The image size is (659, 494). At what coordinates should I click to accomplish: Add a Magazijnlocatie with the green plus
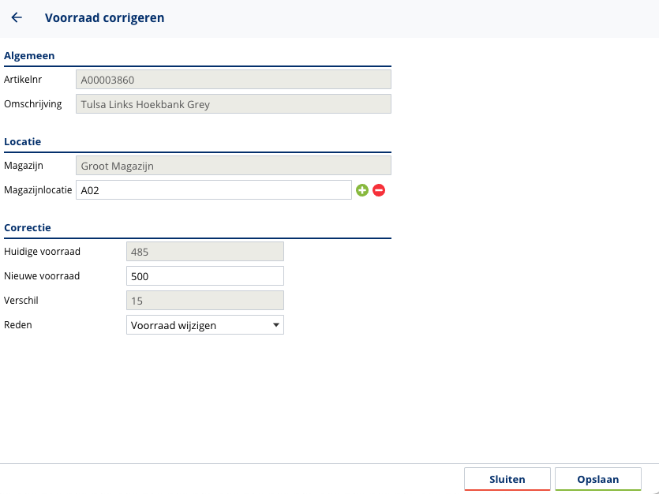pos(362,190)
